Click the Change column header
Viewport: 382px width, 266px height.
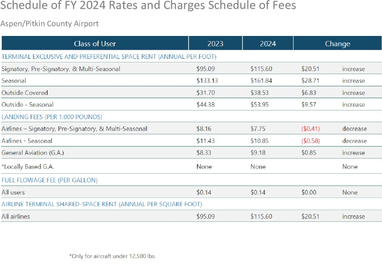pyautogui.click(x=337, y=43)
